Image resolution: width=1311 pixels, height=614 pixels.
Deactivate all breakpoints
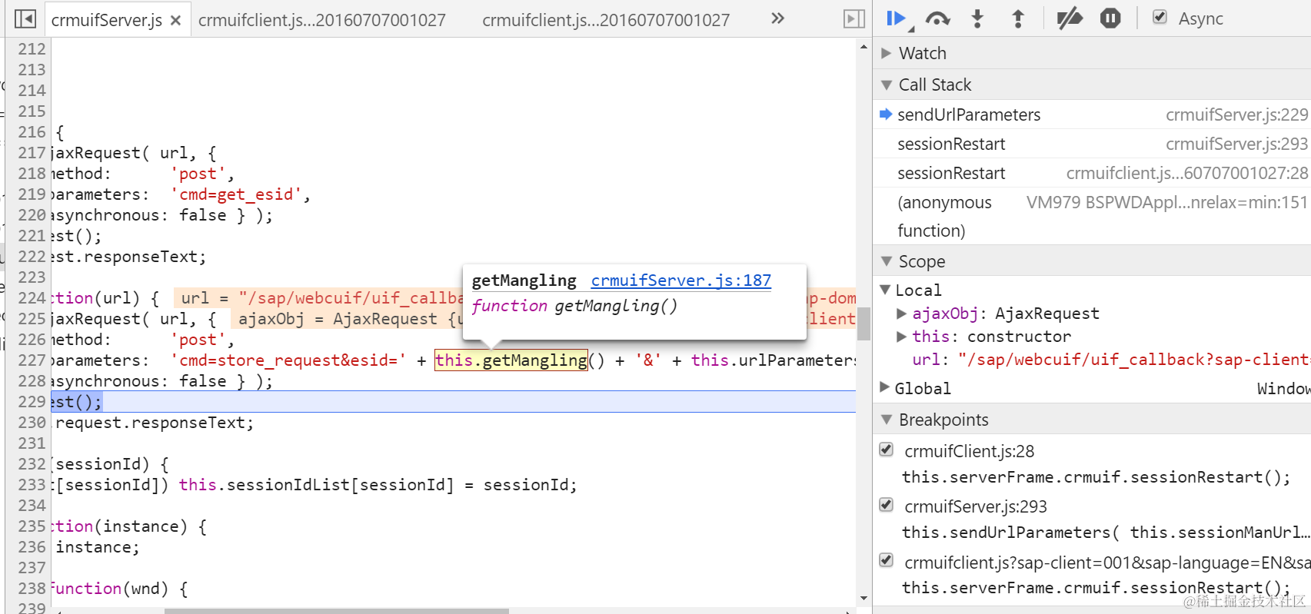[x=1070, y=18]
